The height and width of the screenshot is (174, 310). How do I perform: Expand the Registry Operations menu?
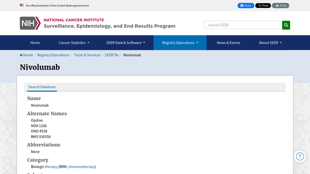pos(180,43)
